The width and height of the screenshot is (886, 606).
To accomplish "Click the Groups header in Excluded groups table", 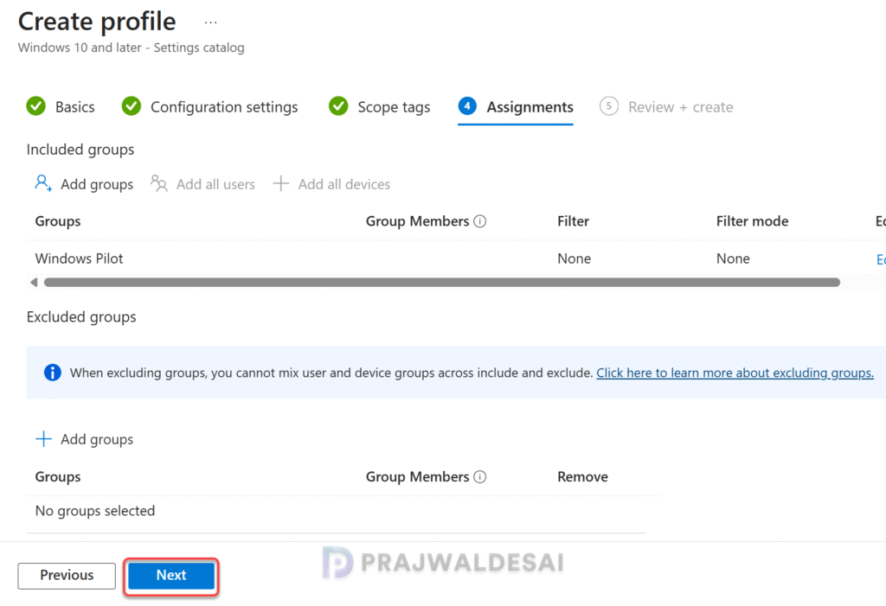I will pyautogui.click(x=58, y=477).
